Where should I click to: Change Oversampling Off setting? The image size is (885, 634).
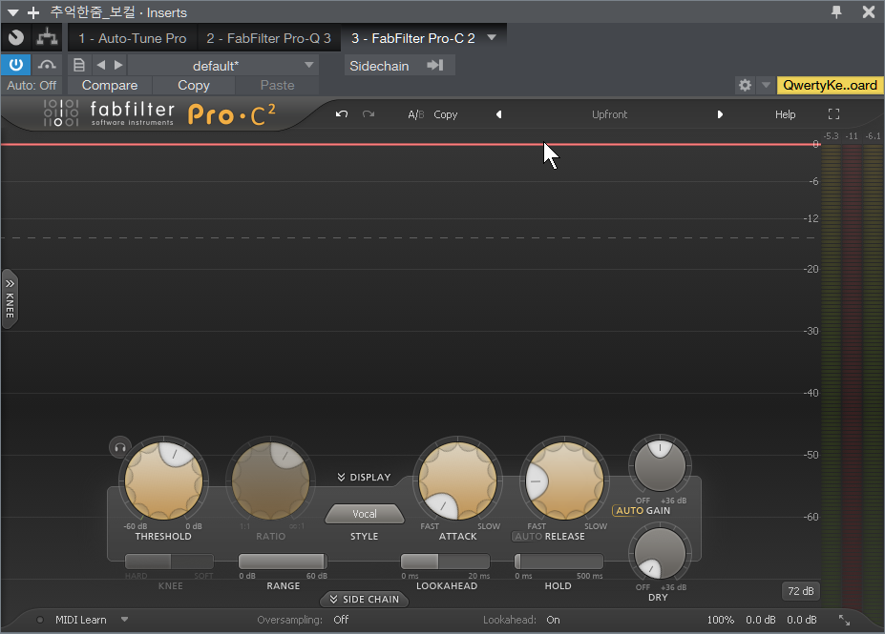coord(341,620)
